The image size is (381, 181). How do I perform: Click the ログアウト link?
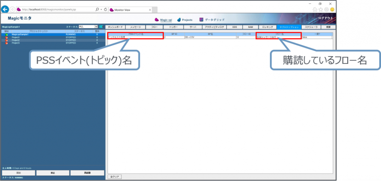tap(326, 18)
